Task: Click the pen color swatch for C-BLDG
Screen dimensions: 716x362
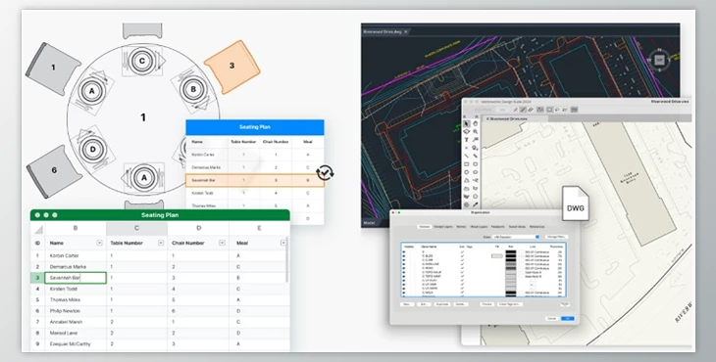Action: click(x=511, y=256)
